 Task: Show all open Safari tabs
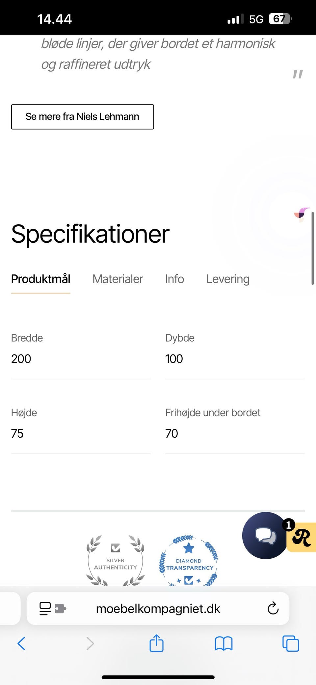[x=291, y=643]
